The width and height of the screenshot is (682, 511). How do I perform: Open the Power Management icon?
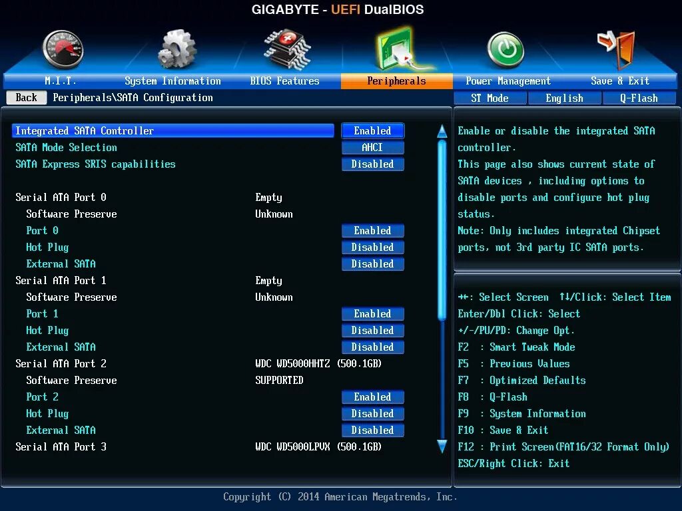point(506,48)
